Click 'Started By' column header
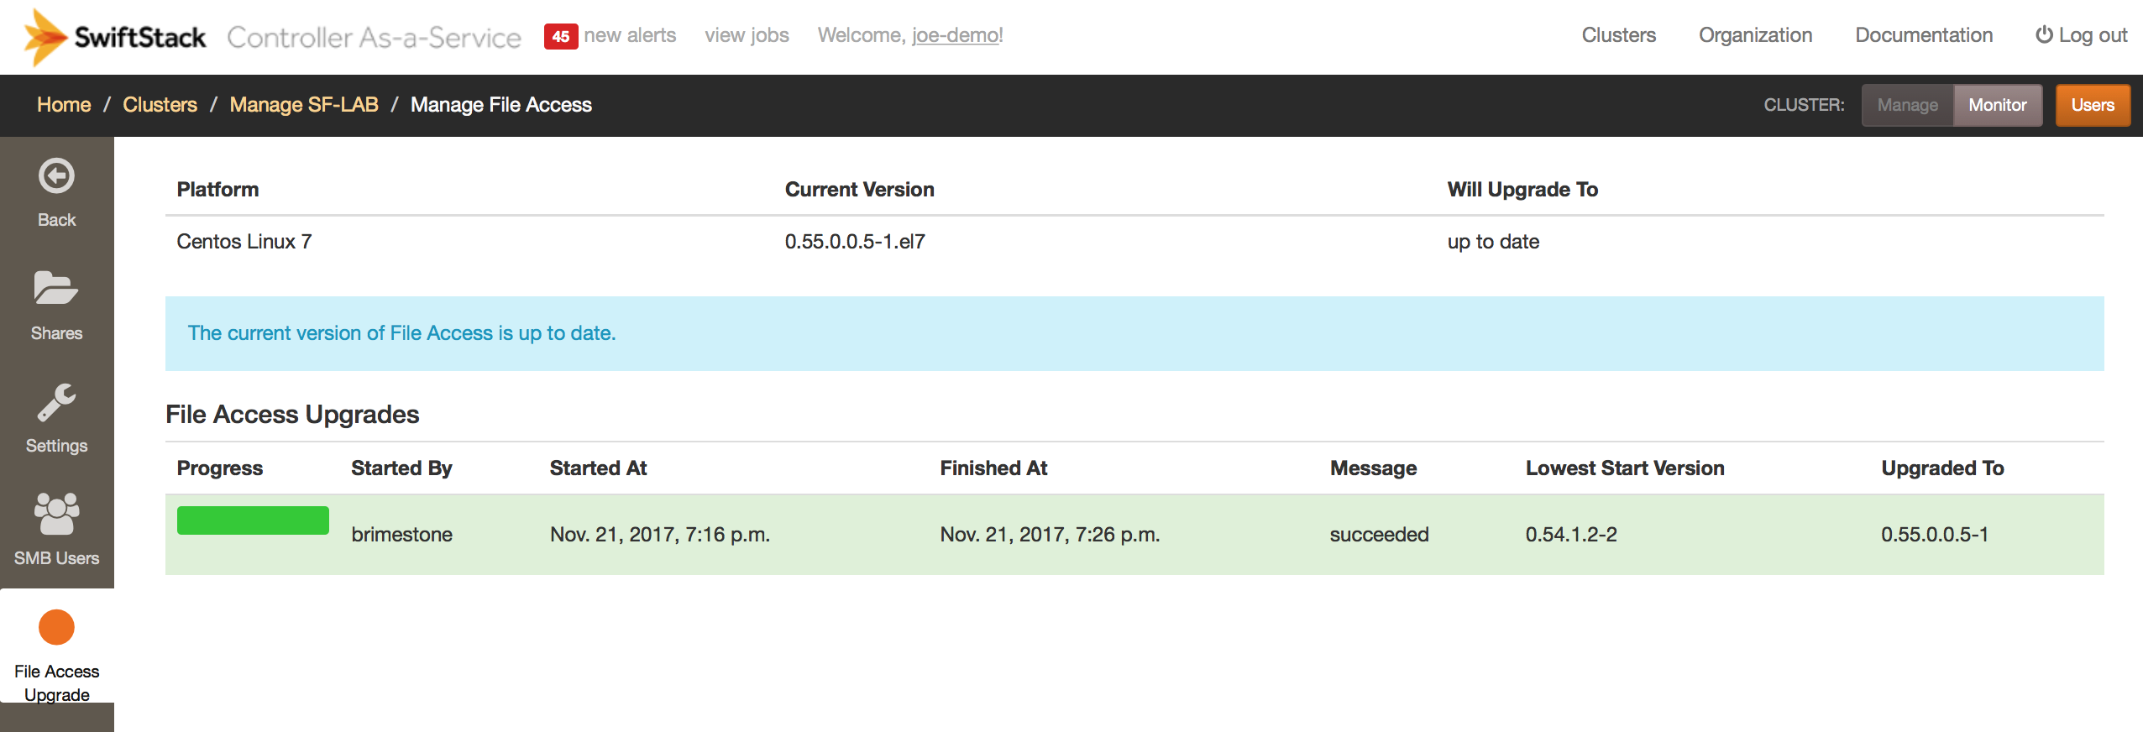This screenshot has height=732, width=2143. click(401, 468)
